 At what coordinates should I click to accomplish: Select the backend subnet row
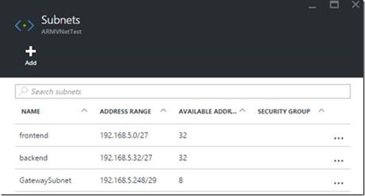(183, 158)
